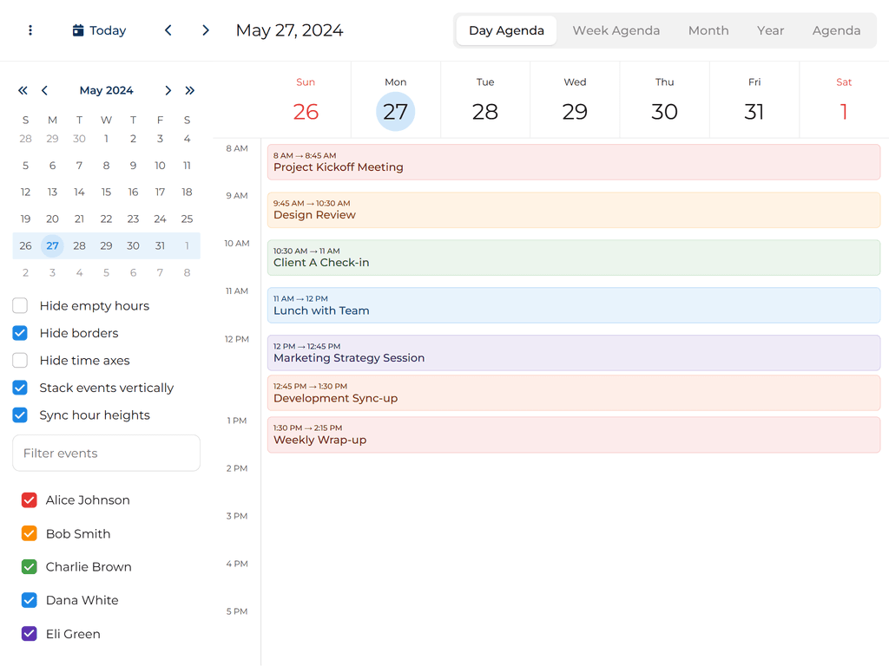Switch to the Week Agenda view
889x666 pixels.
tap(616, 29)
